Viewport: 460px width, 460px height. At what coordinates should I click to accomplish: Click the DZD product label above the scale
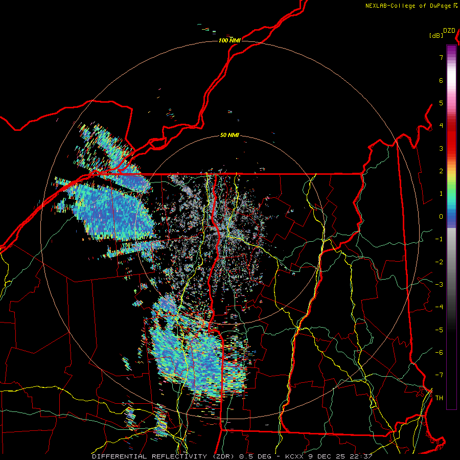pyautogui.click(x=449, y=31)
